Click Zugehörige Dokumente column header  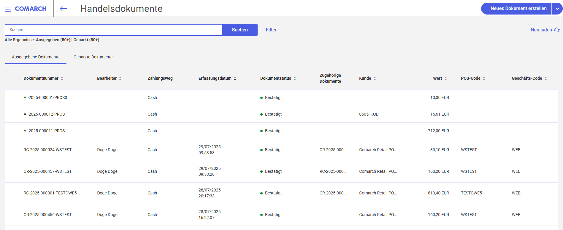point(330,78)
